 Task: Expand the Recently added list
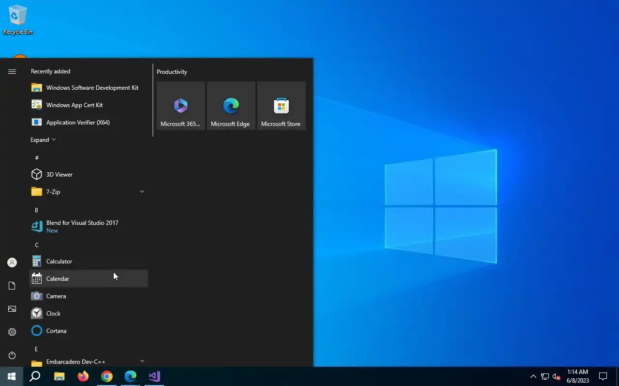[x=43, y=139]
